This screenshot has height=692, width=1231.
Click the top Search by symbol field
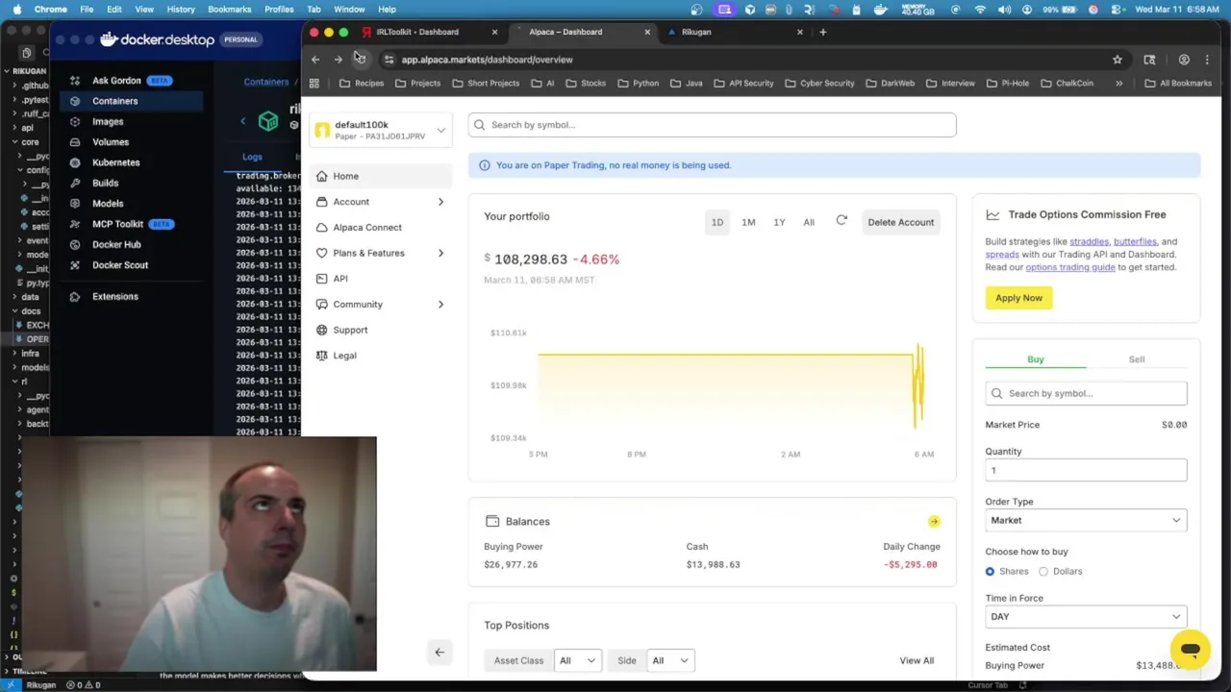(x=713, y=125)
